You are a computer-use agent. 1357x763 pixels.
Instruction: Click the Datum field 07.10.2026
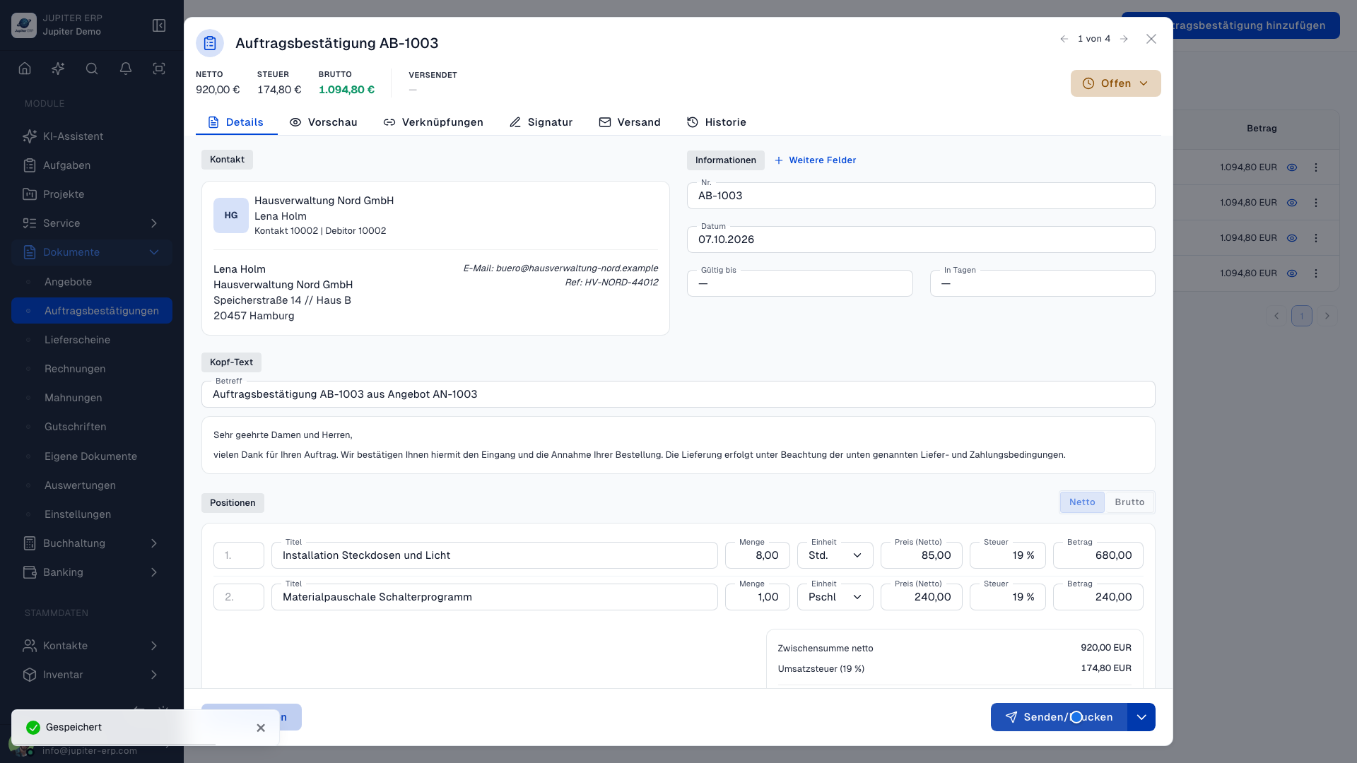click(921, 239)
